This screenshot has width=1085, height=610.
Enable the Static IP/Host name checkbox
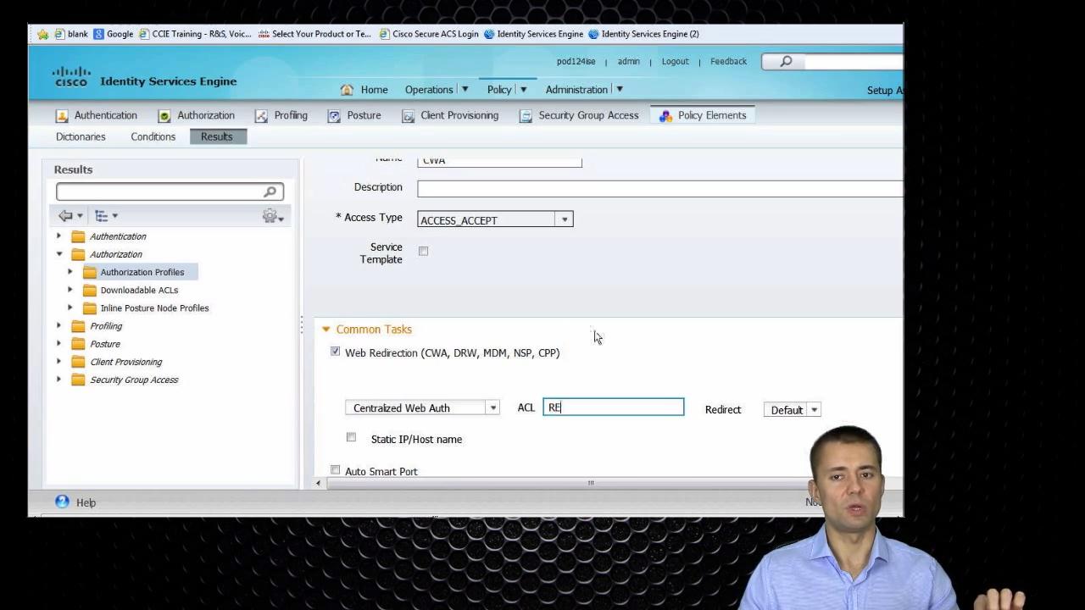coord(351,437)
